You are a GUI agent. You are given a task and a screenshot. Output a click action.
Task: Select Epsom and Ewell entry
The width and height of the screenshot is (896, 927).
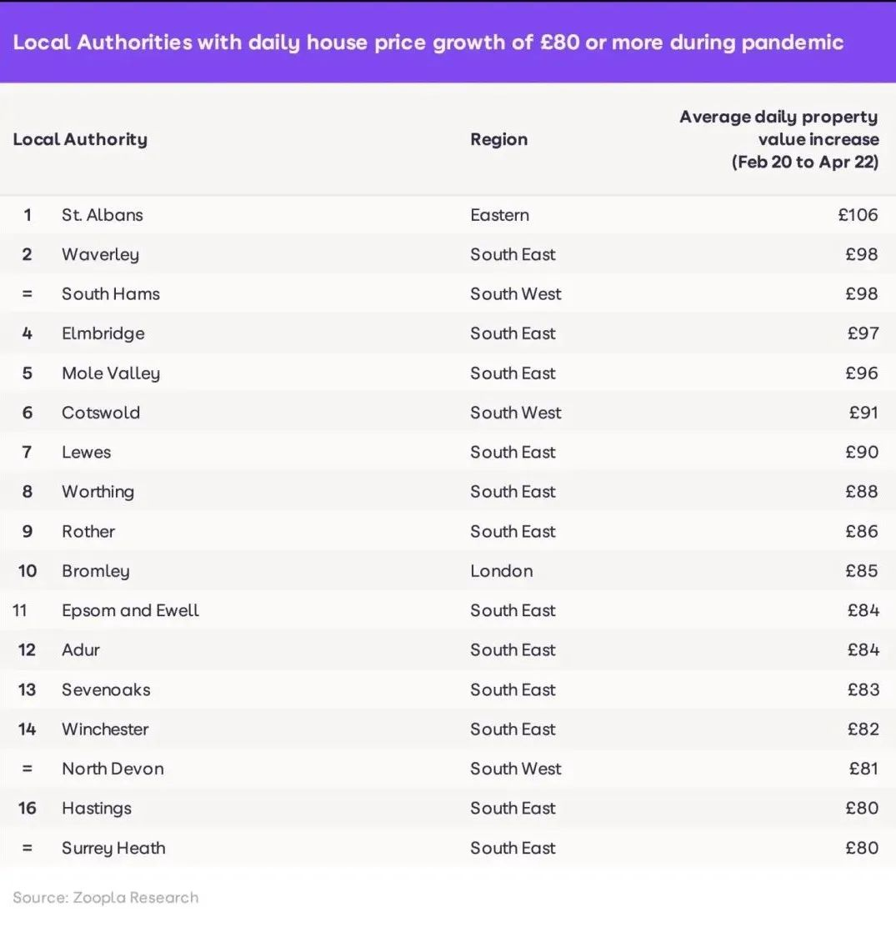coord(130,610)
